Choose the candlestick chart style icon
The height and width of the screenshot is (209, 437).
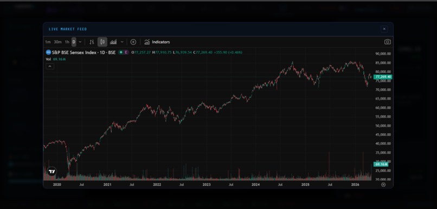click(102, 42)
